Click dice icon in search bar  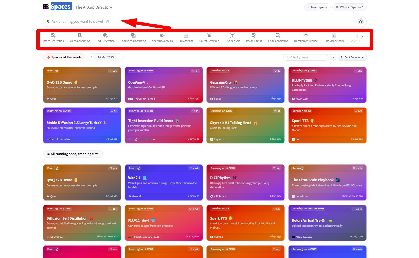tap(361, 22)
